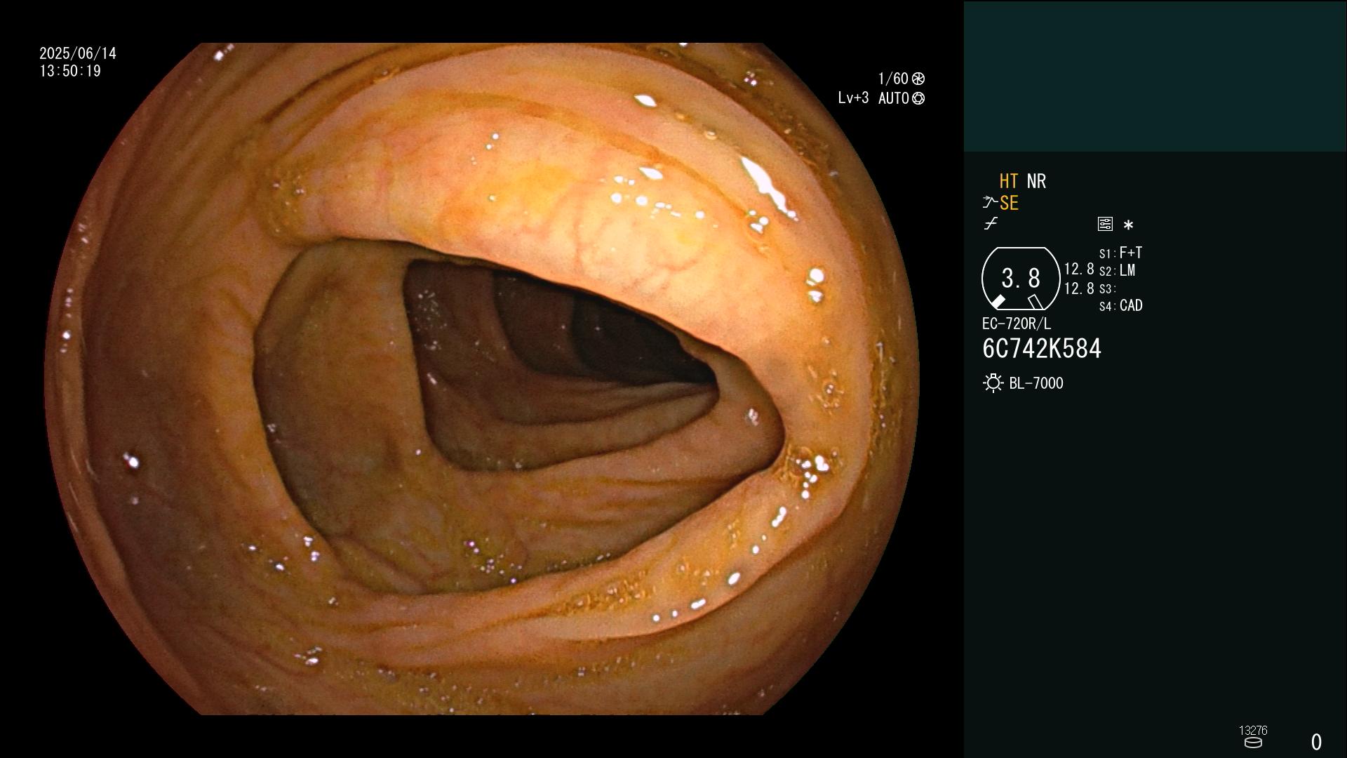Click the scope model EC-720R/L text
The height and width of the screenshot is (758, 1347).
pyautogui.click(x=1017, y=324)
